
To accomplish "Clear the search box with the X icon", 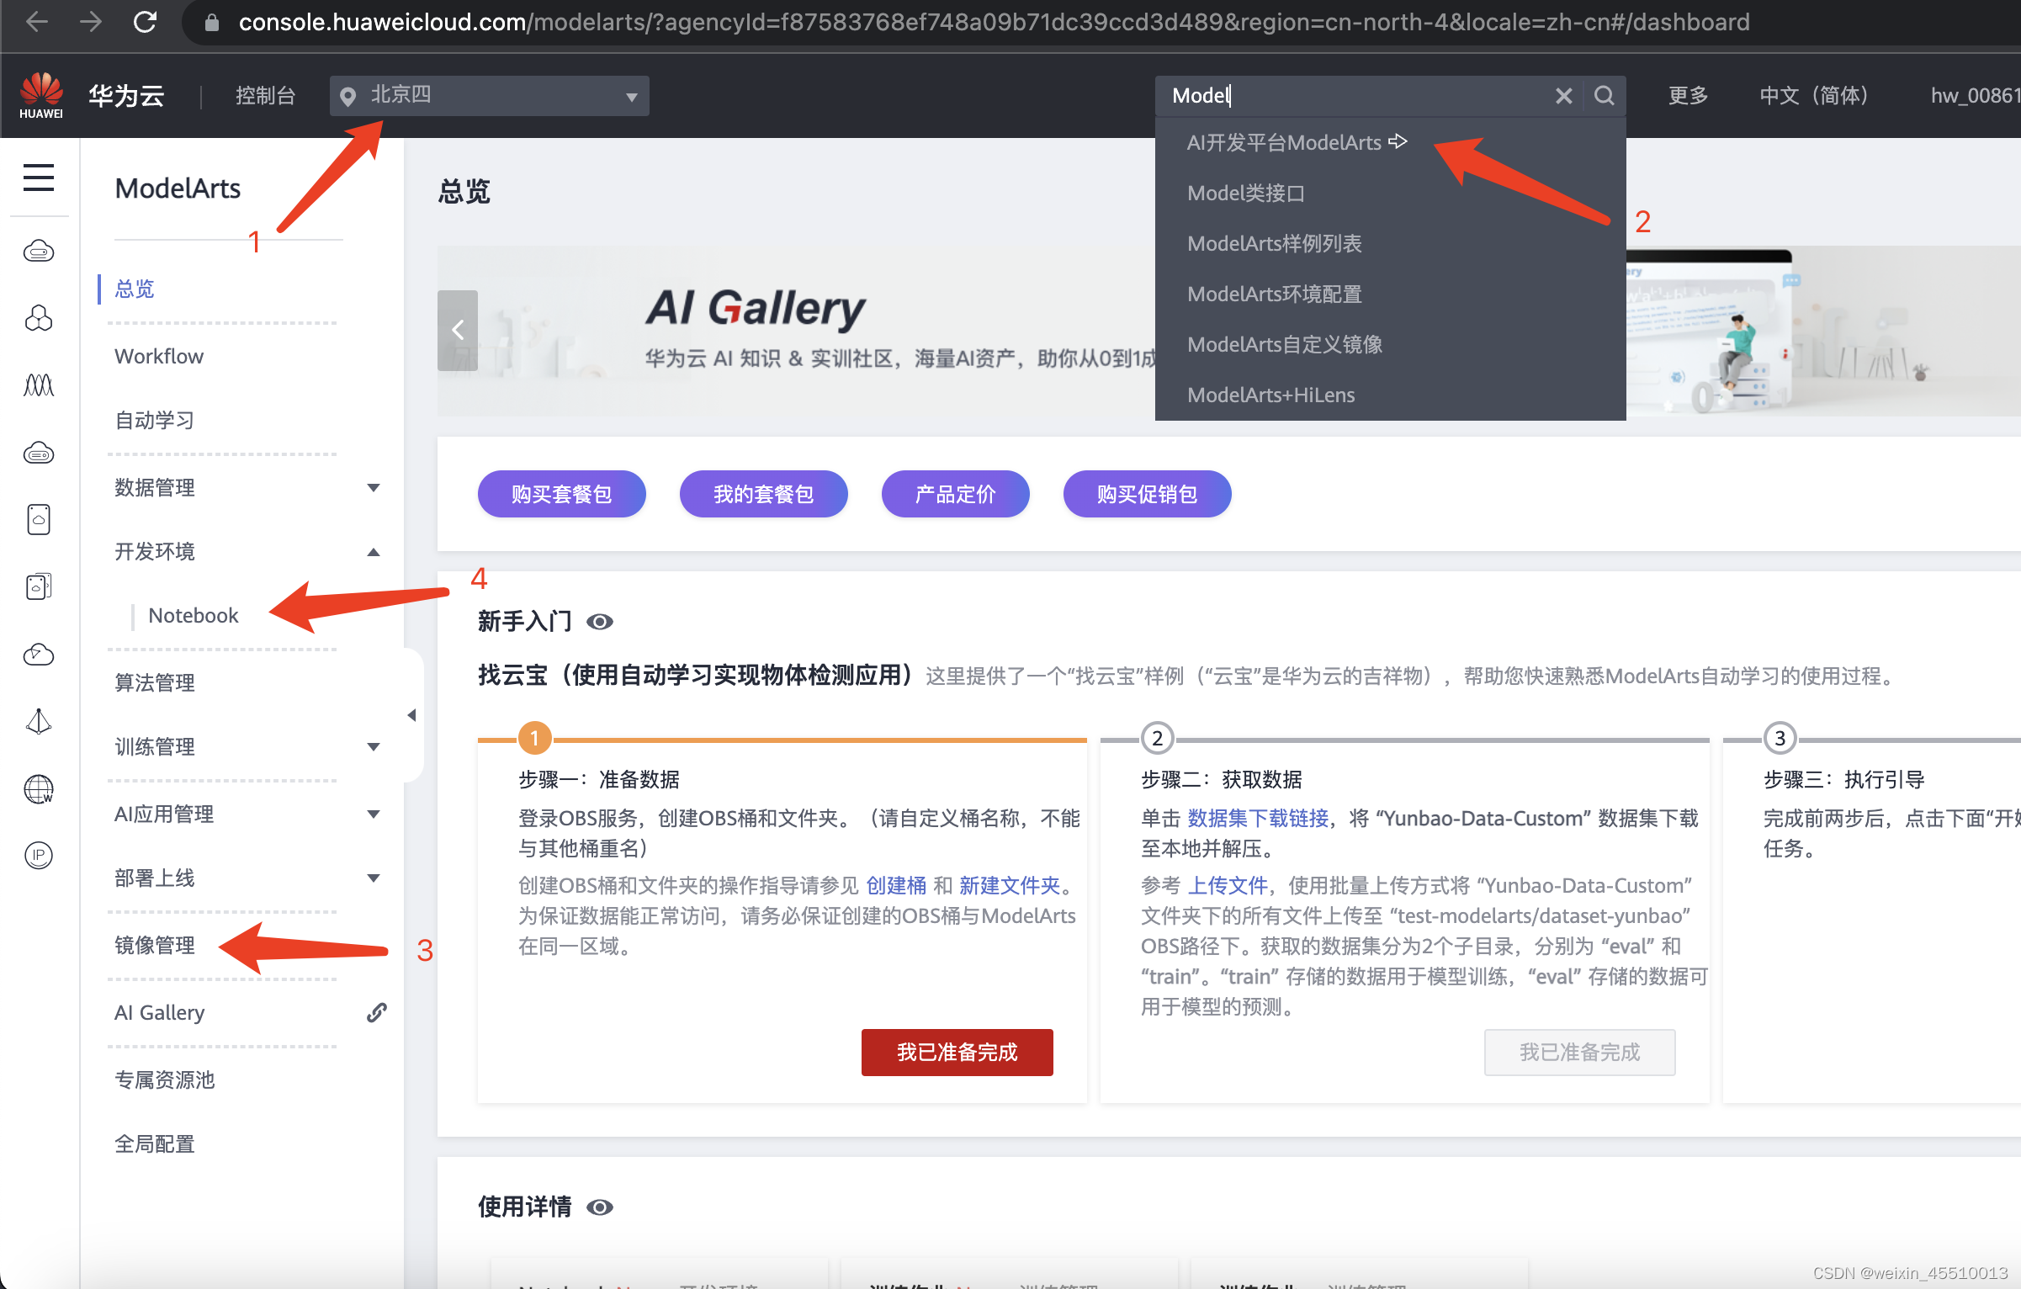I will [x=1563, y=95].
